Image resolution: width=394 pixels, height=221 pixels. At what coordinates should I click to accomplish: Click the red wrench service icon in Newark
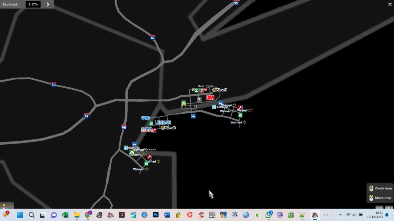click(149, 157)
